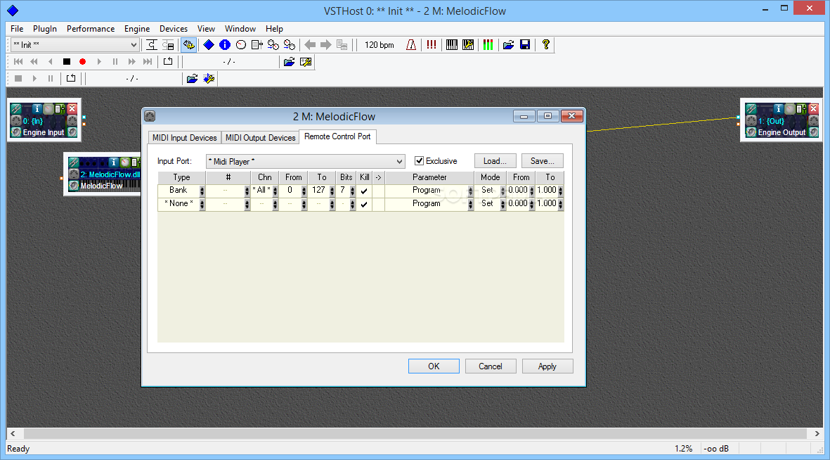Click the autoconnect chain icon left of blue diamond
This screenshot has width=830, height=460.
click(188, 45)
